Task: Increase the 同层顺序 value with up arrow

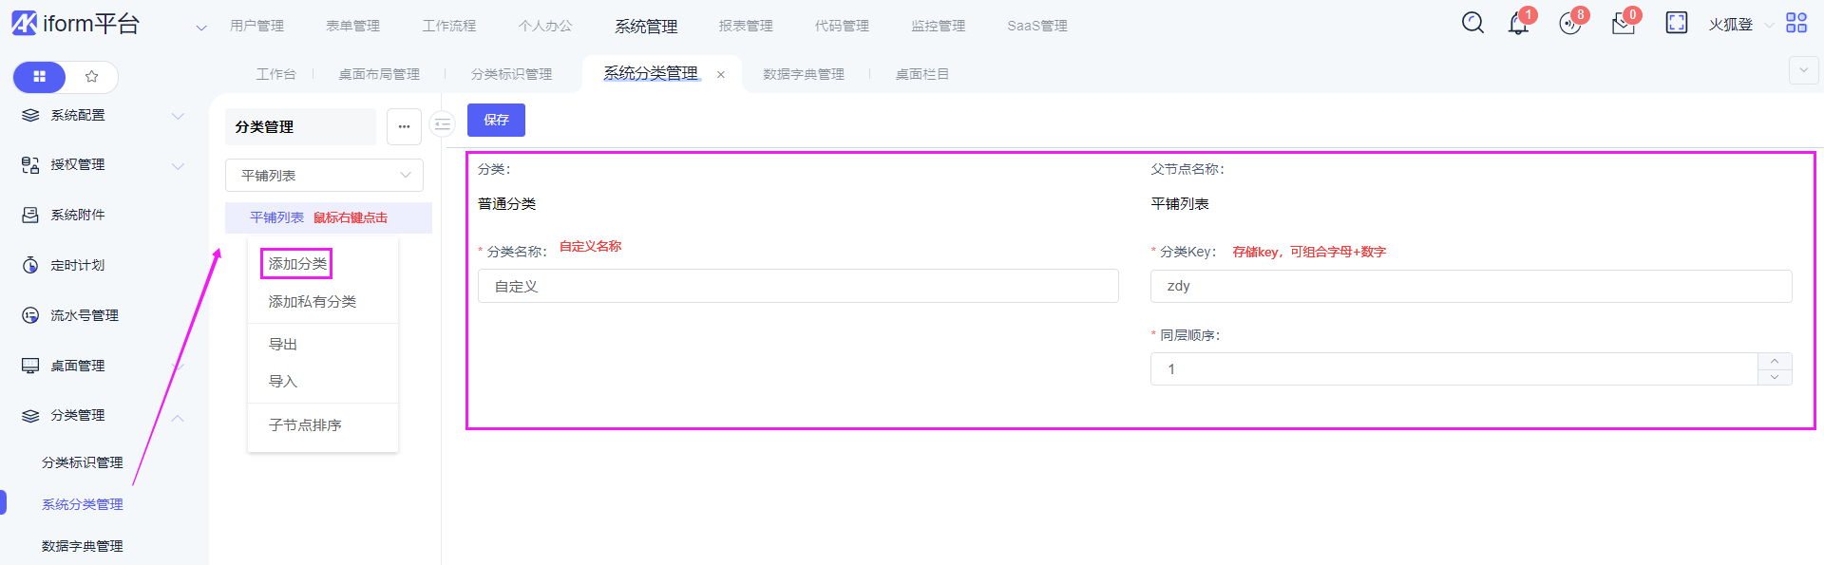Action: point(1775,361)
